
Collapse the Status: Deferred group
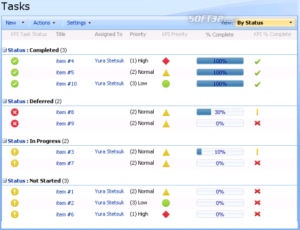coord(4,101)
